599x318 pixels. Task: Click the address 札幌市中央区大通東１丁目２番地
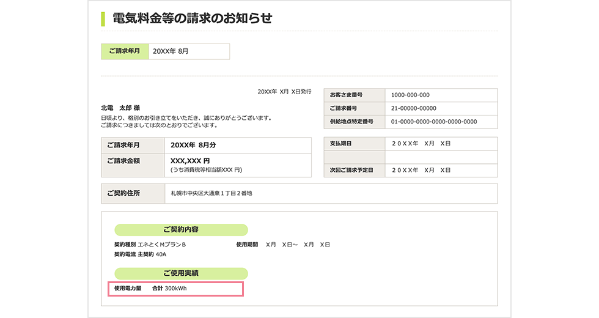tap(211, 193)
